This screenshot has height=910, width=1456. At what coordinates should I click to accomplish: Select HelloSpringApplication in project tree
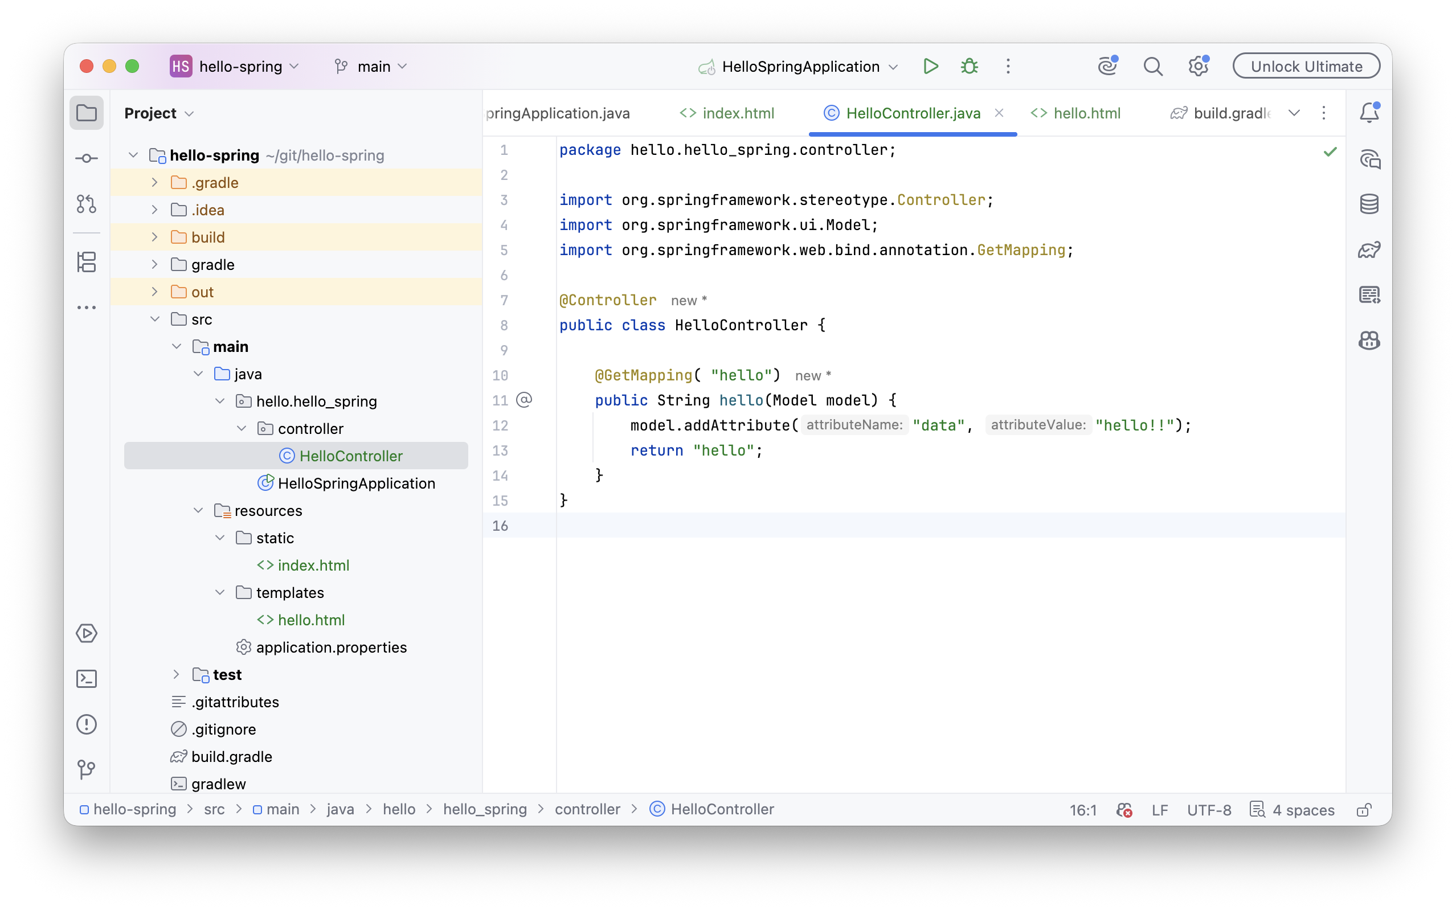click(x=357, y=483)
